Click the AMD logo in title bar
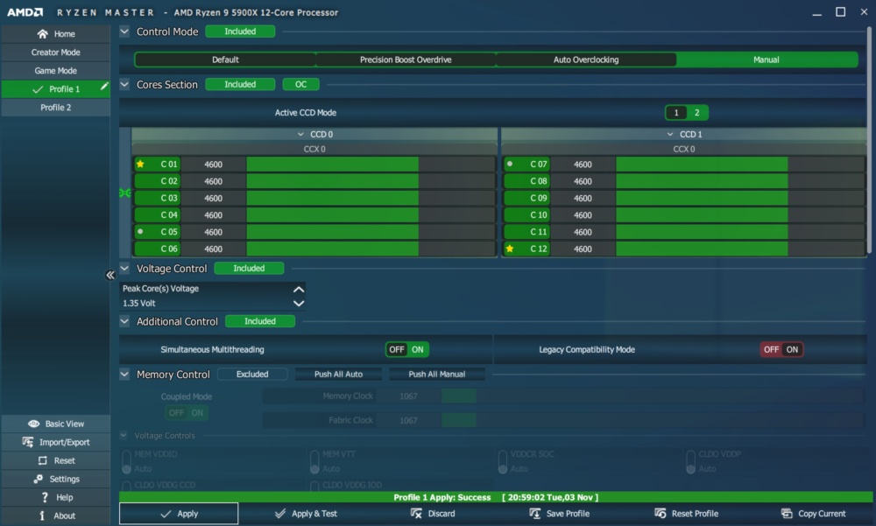The height and width of the screenshot is (526, 876). pos(25,12)
